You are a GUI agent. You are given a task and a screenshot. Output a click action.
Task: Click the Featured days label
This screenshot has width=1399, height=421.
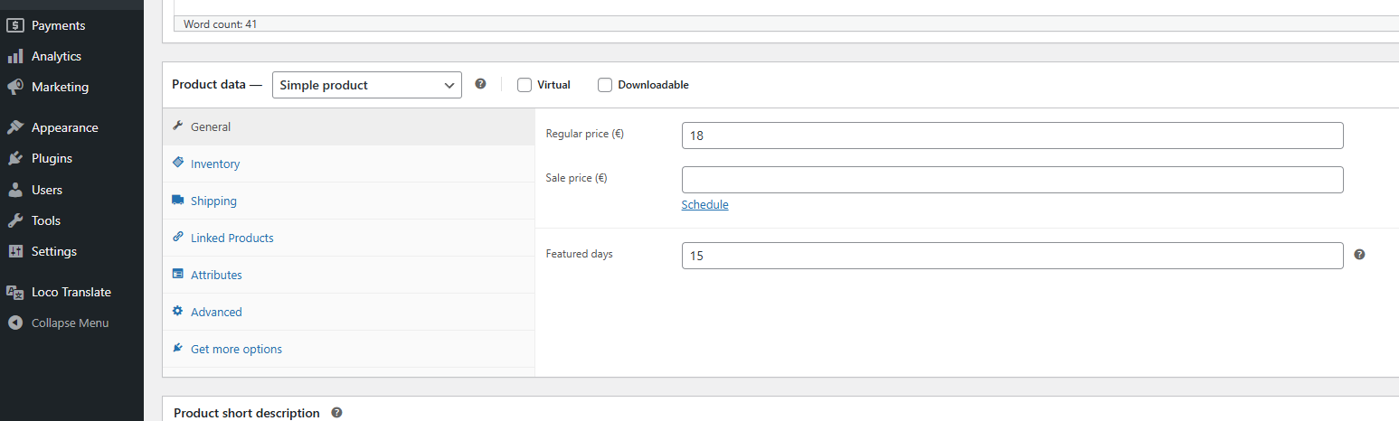[580, 254]
